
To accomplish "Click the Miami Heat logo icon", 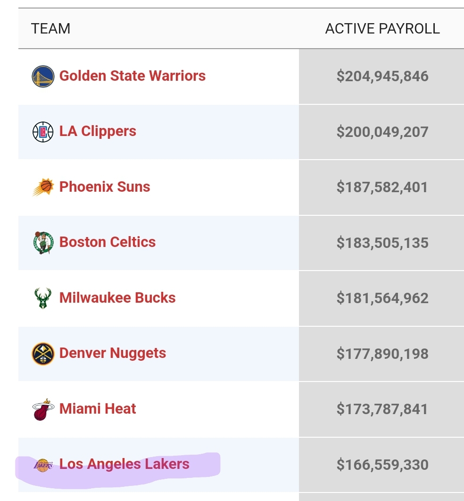I will pyautogui.click(x=43, y=409).
